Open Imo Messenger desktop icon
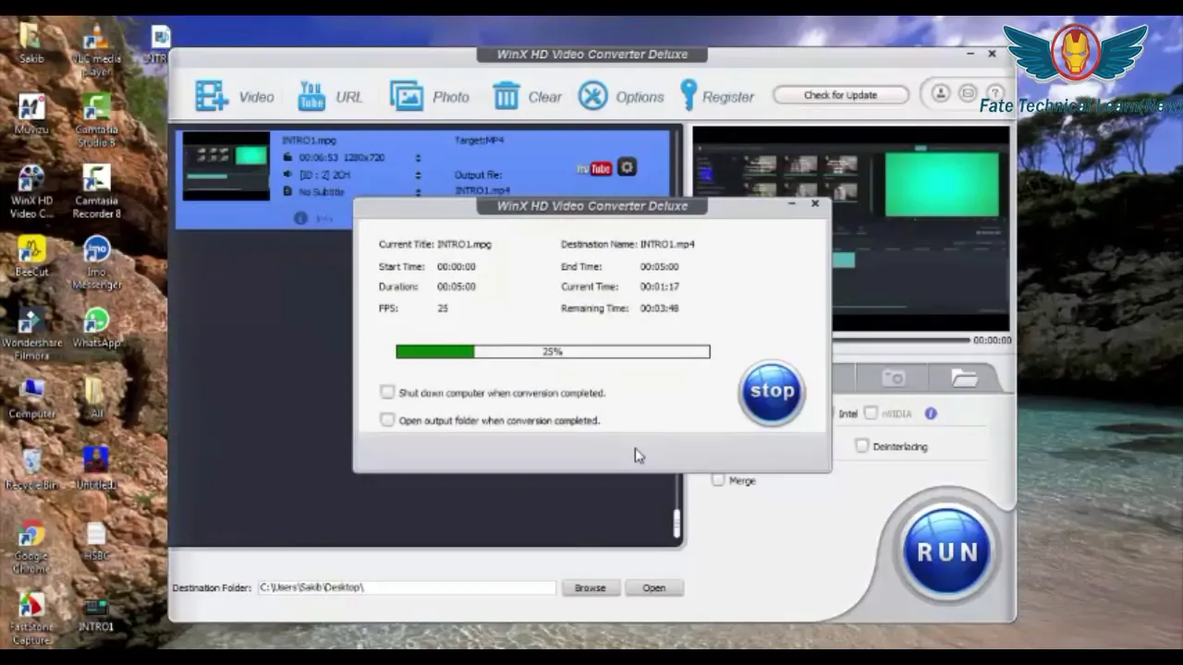This screenshot has width=1183, height=665. pos(96,263)
